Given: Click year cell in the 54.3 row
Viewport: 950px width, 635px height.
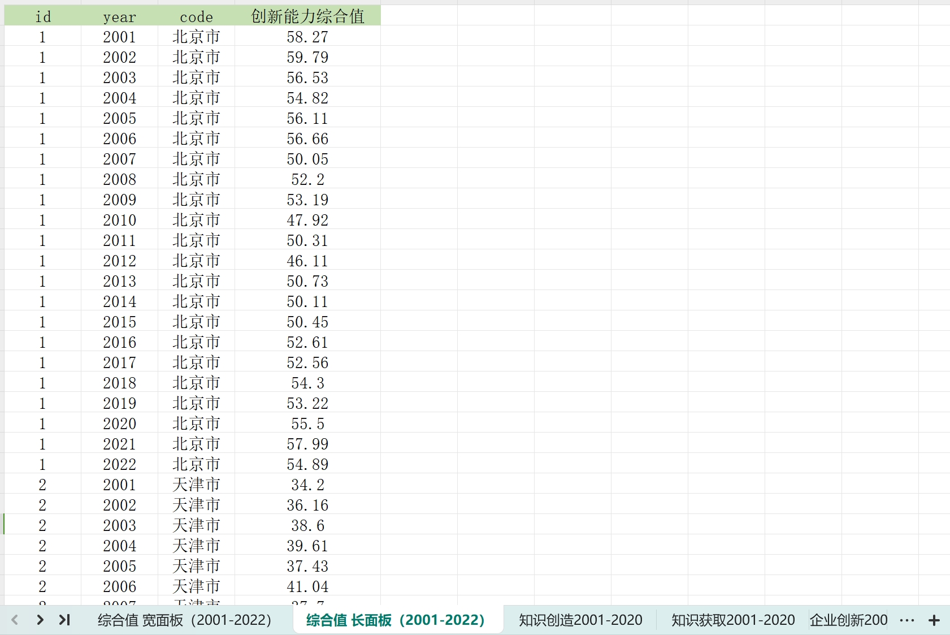Looking at the screenshot, I should 120,383.
